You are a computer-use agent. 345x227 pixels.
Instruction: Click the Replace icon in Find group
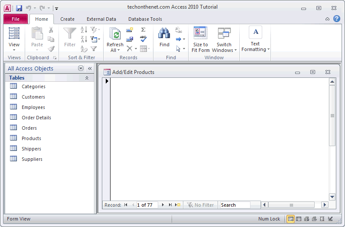[x=179, y=30]
